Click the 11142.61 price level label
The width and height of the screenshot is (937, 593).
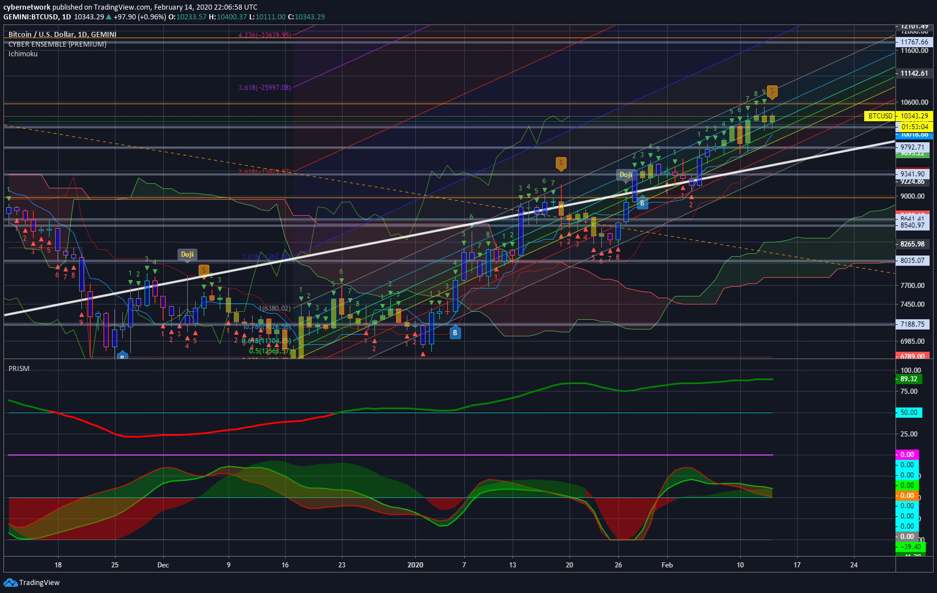point(914,73)
